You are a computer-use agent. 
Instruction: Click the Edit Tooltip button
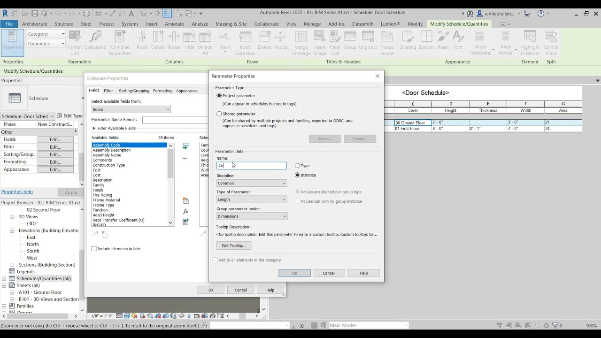tap(234, 246)
